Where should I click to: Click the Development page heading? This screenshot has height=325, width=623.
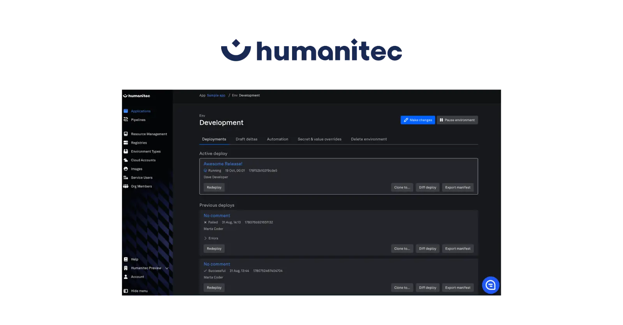[x=221, y=122]
